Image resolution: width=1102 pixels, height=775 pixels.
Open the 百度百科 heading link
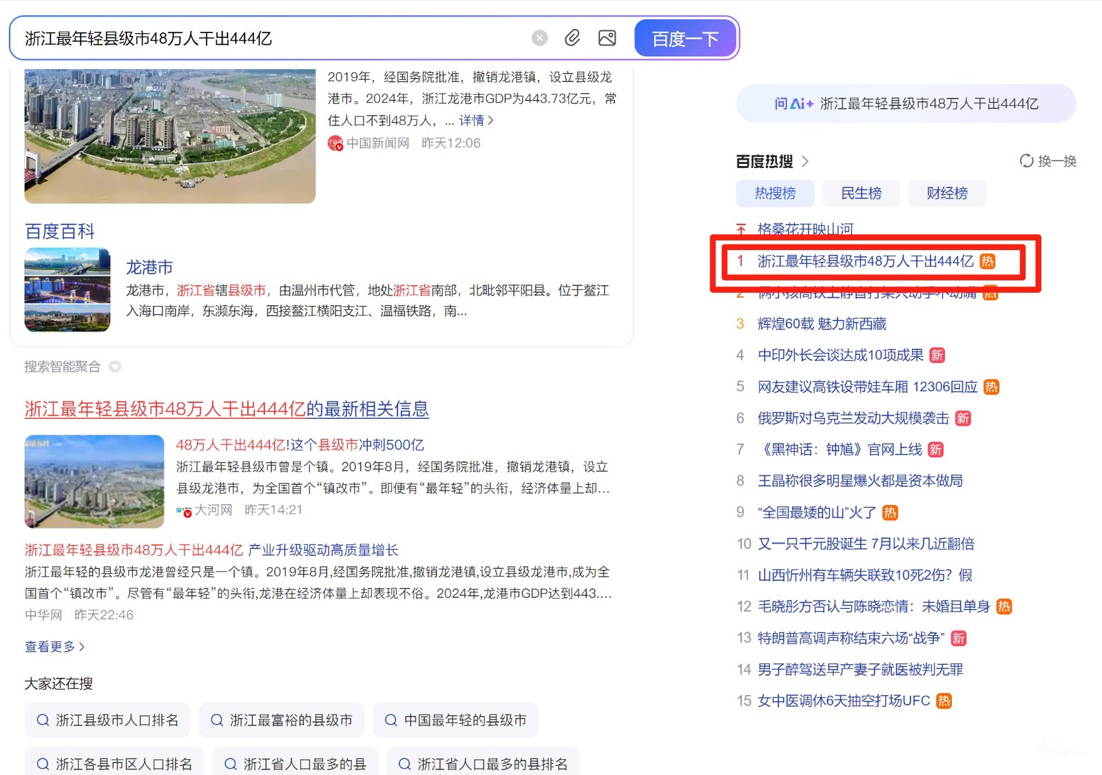pyautogui.click(x=60, y=231)
